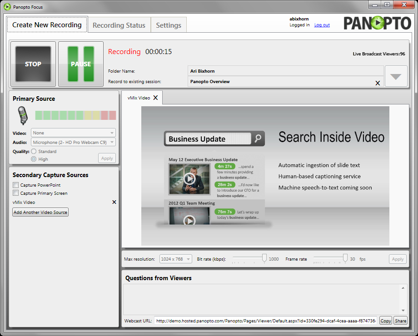Viewport: 418px width, 336px height.
Task: Click the STOP recording button
Action: [33, 64]
